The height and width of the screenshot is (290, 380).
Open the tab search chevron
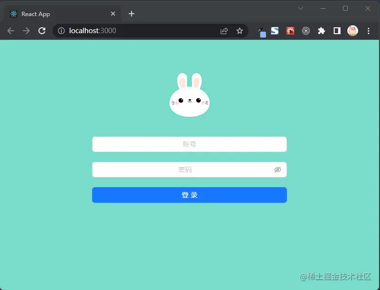pyautogui.click(x=301, y=8)
